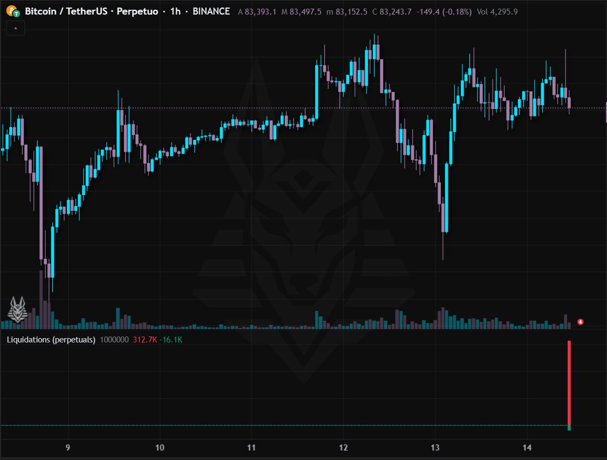Click the Bitcoin / TetherUS symbol title
The width and height of the screenshot is (607, 460).
click(91, 11)
